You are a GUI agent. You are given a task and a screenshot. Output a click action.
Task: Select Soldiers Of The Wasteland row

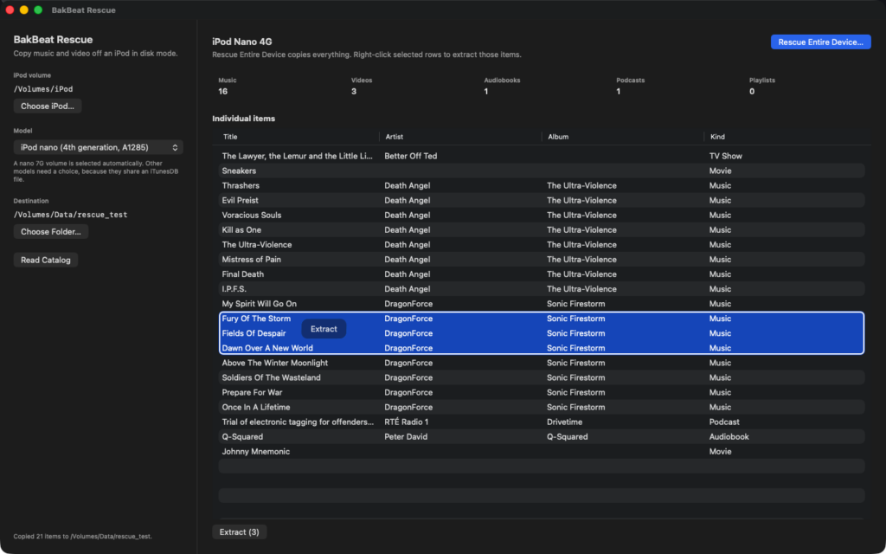click(542, 377)
